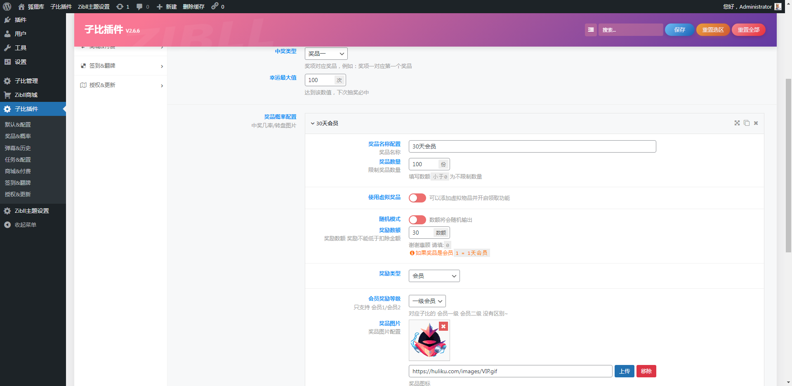Click the 奖品名称 text field

(x=532, y=146)
